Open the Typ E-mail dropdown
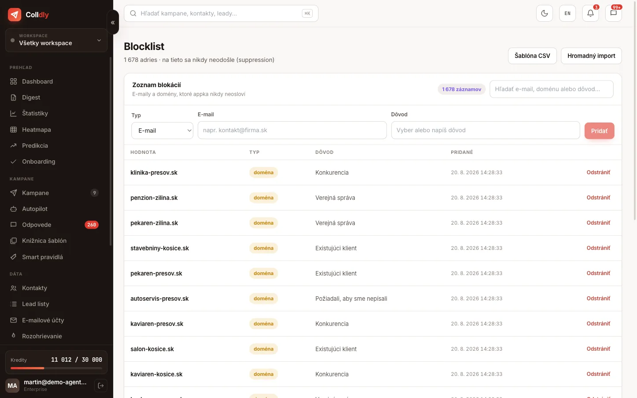637x398 pixels. [162, 130]
